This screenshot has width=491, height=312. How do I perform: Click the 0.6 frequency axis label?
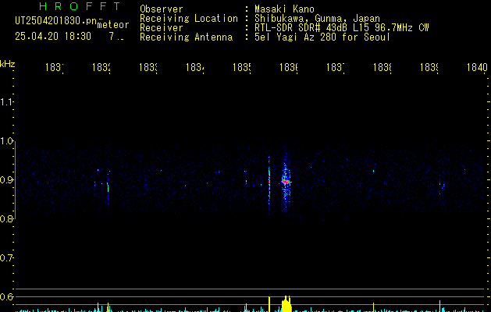pos(6,296)
